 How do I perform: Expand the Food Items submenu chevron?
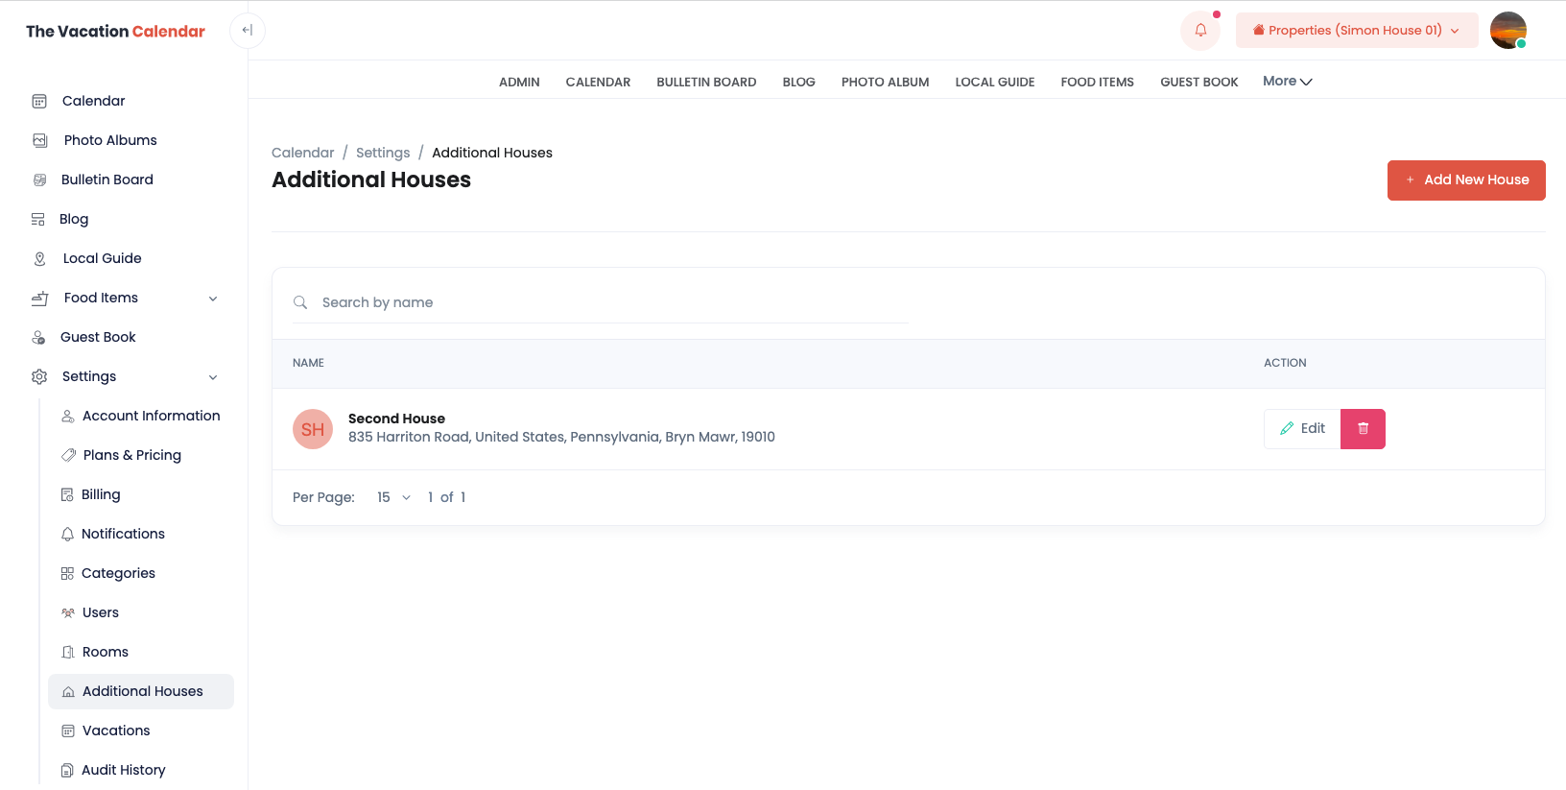pyautogui.click(x=213, y=299)
